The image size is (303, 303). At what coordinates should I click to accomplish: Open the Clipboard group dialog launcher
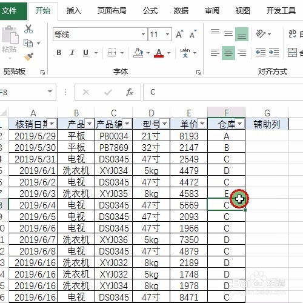pyautogui.click(x=42, y=72)
